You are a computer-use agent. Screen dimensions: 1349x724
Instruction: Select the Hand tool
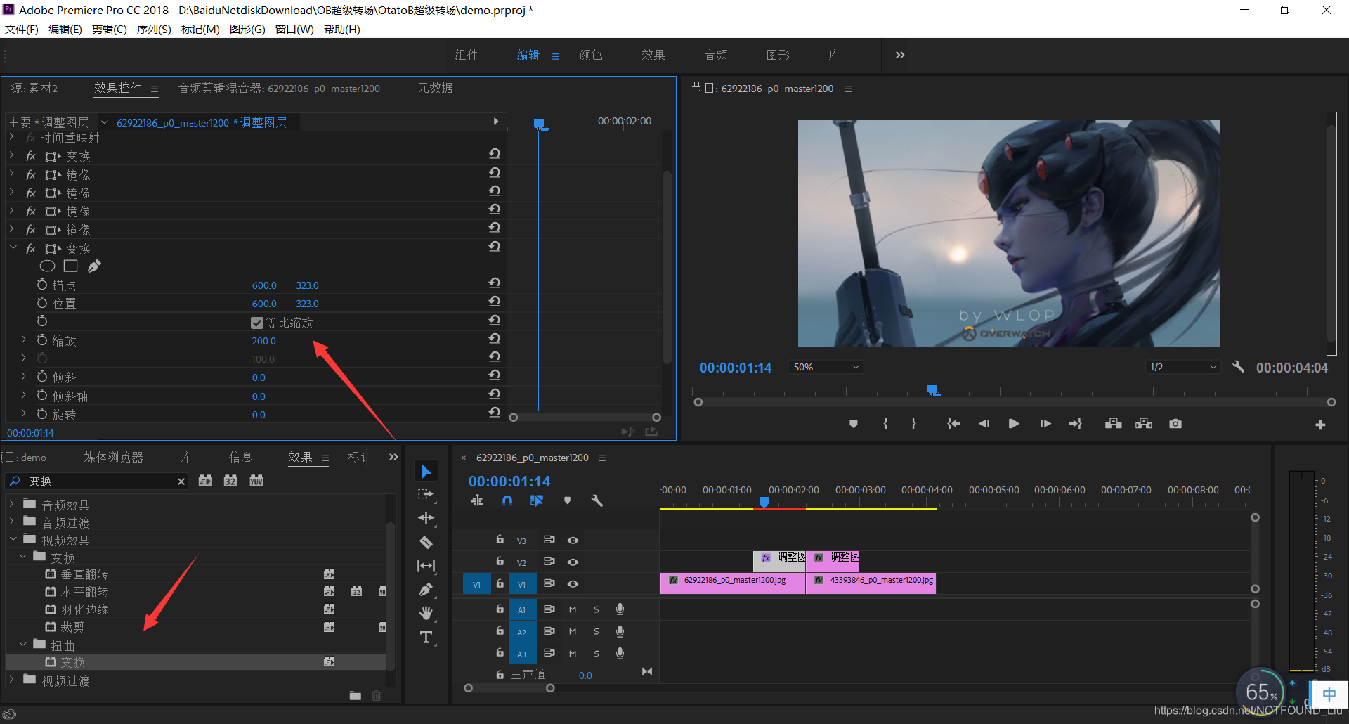pos(426,614)
